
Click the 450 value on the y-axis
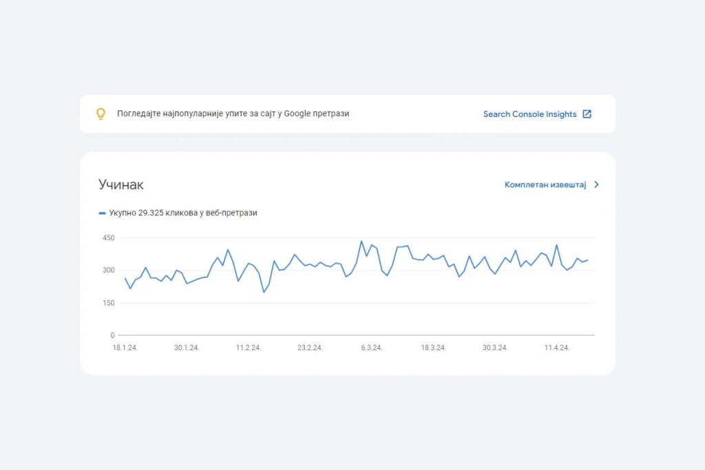tap(108, 238)
